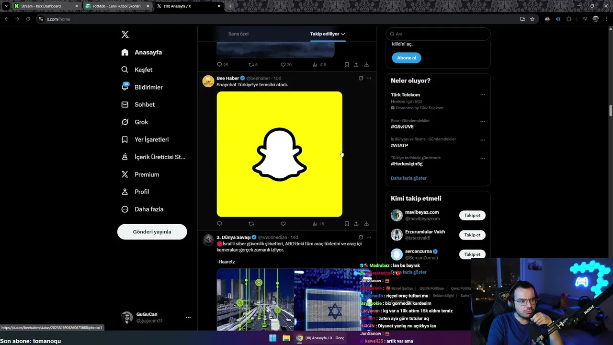Viewport: 613px width, 345px height.
Task: Reply icon on top partial post
Action: pos(222,65)
